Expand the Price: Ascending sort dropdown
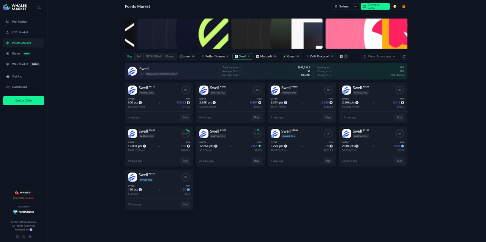 coord(379,56)
